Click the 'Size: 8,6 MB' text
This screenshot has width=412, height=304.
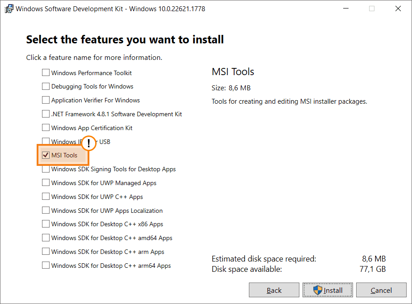point(231,88)
